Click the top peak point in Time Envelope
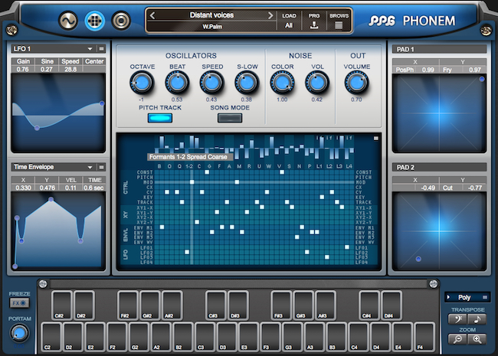The width and height of the screenshot is (498, 356). (x=51, y=199)
